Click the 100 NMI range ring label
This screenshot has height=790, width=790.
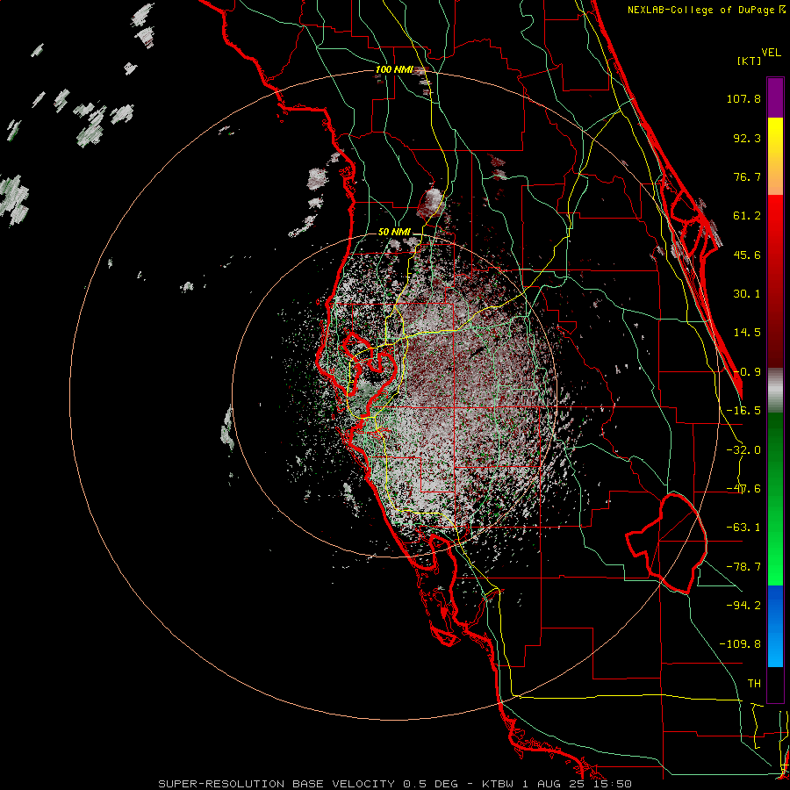[x=394, y=69]
